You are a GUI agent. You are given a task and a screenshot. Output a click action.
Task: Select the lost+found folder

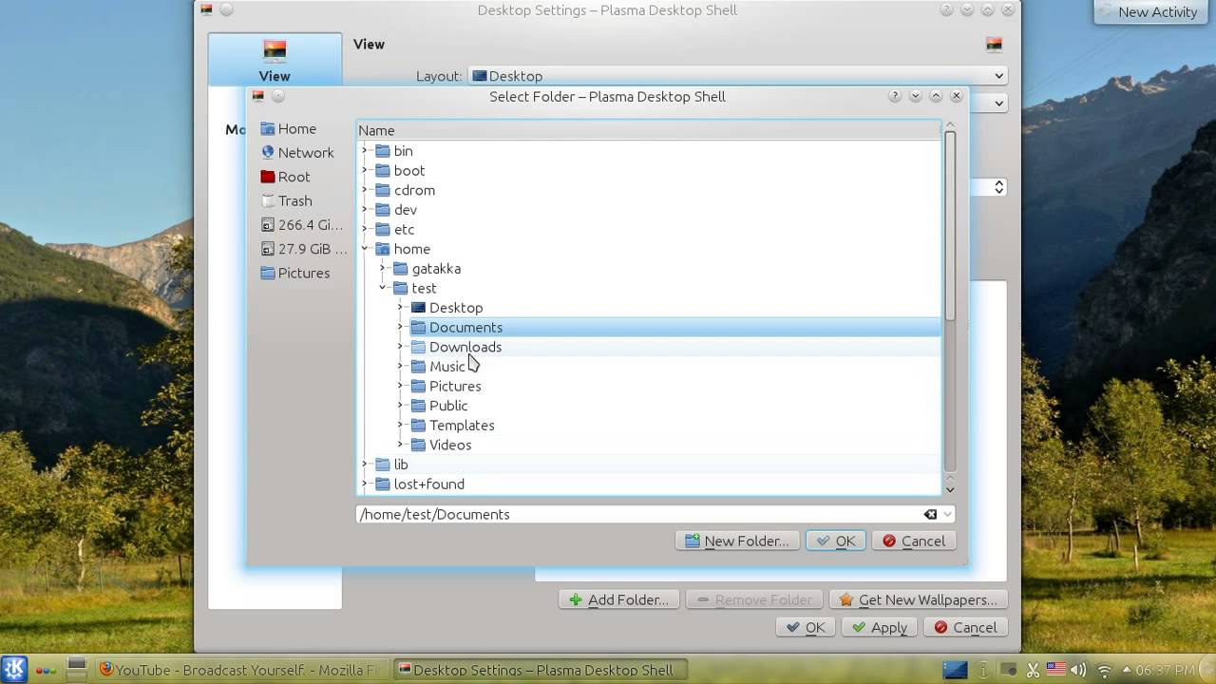tap(419, 484)
